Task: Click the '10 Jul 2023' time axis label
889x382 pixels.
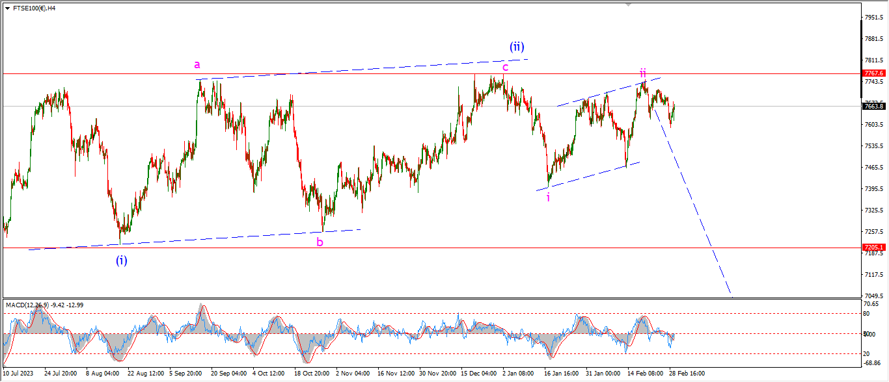Action: [x=20, y=374]
